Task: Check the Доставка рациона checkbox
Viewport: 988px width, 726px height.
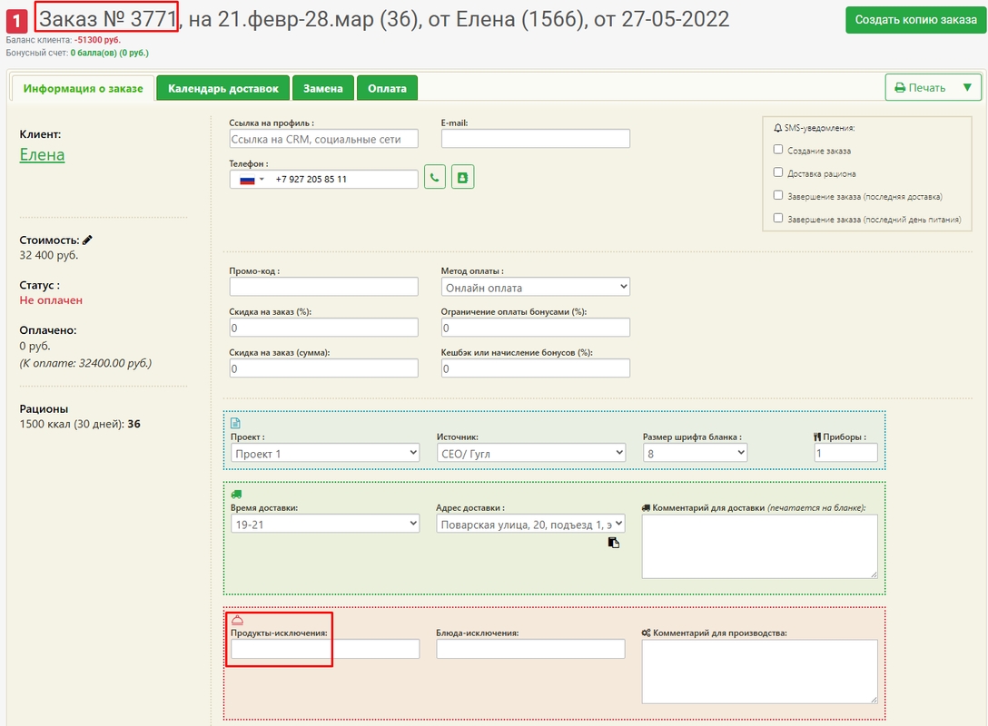Action: tap(777, 172)
